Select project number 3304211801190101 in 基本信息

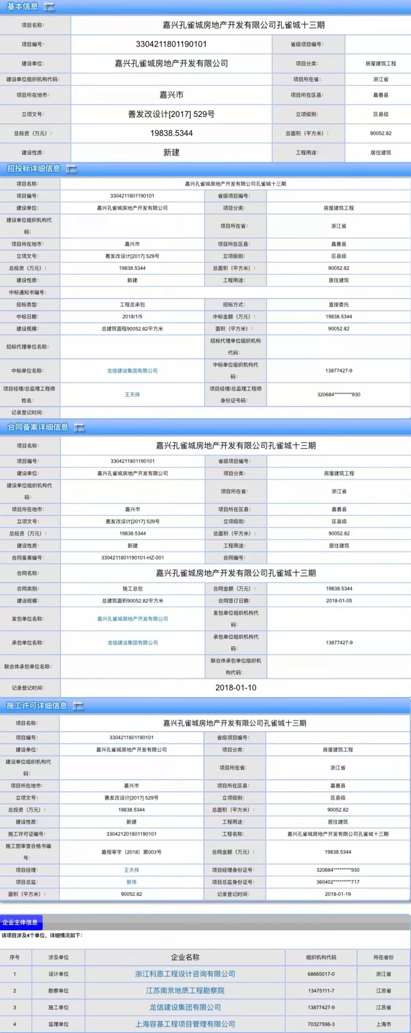point(171,44)
